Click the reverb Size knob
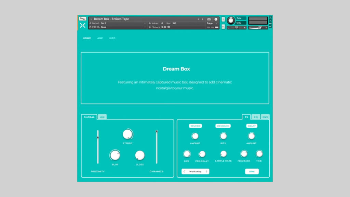 tap(187, 154)
